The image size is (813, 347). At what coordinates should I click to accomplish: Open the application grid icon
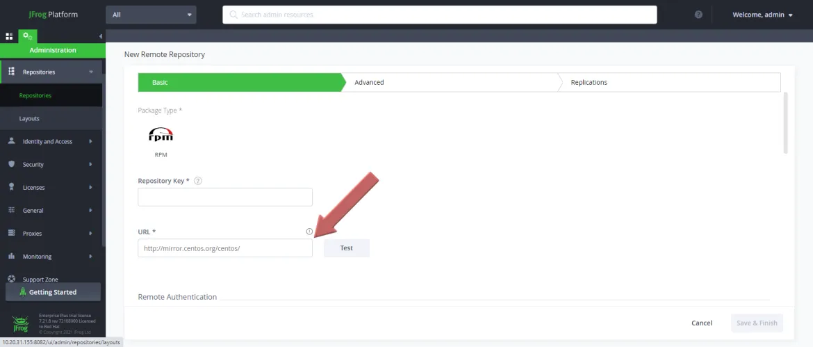click(x=9, y=36)
